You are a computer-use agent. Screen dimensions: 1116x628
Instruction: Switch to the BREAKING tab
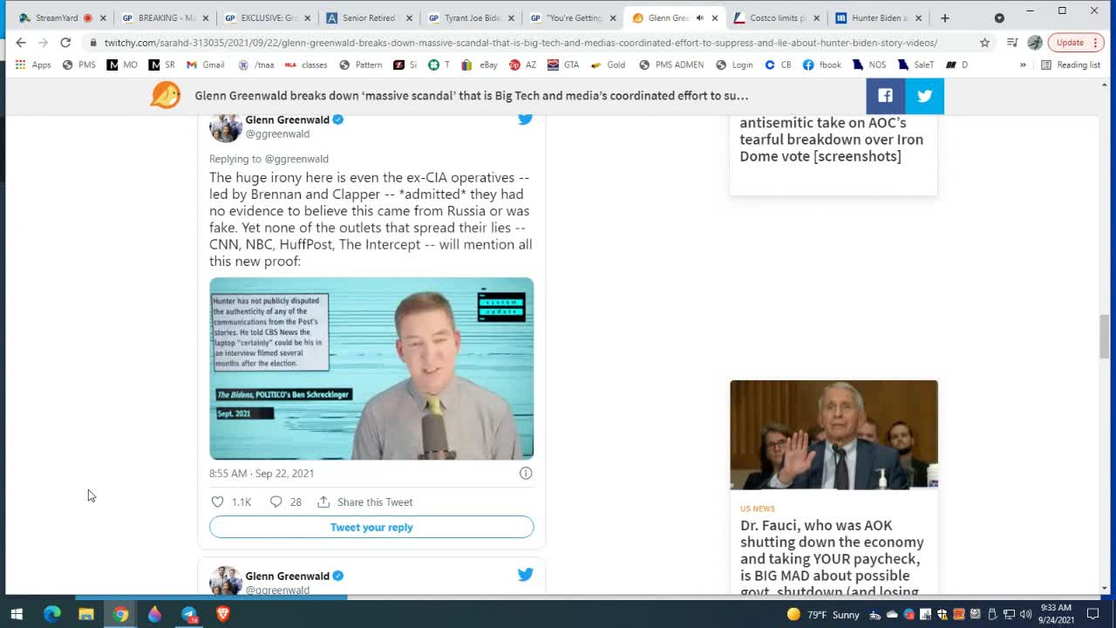[x=162, y=17]
